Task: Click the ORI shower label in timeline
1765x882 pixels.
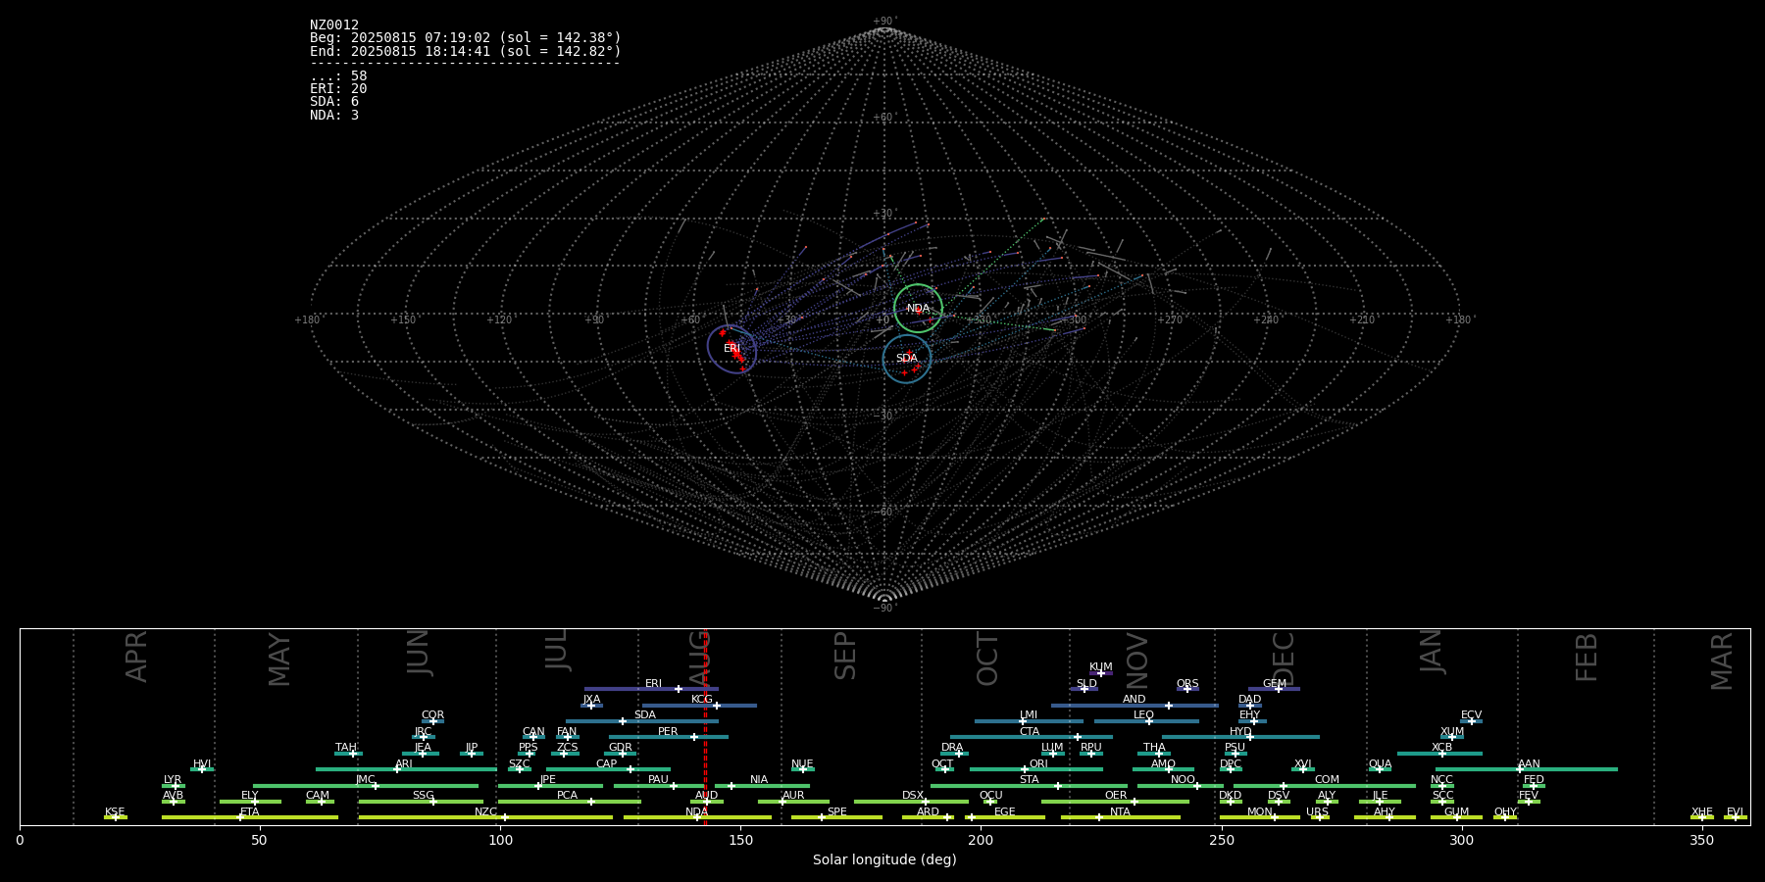Action: (1038, 764)
